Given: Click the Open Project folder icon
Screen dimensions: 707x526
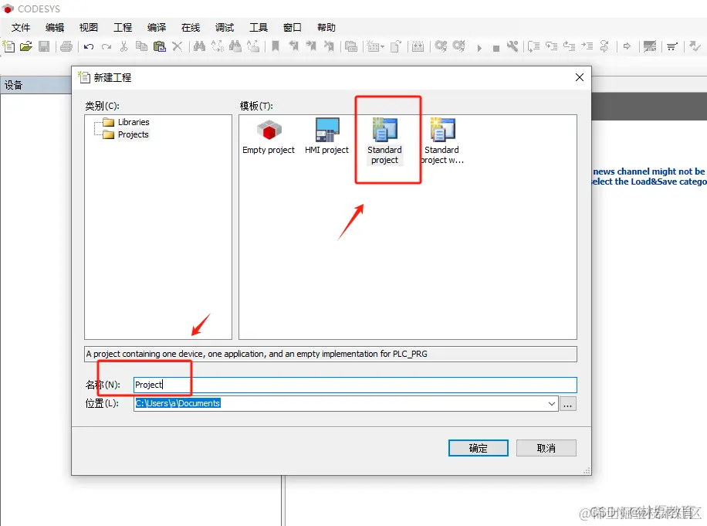Looking at the screenshot, I should coord(26,46).
